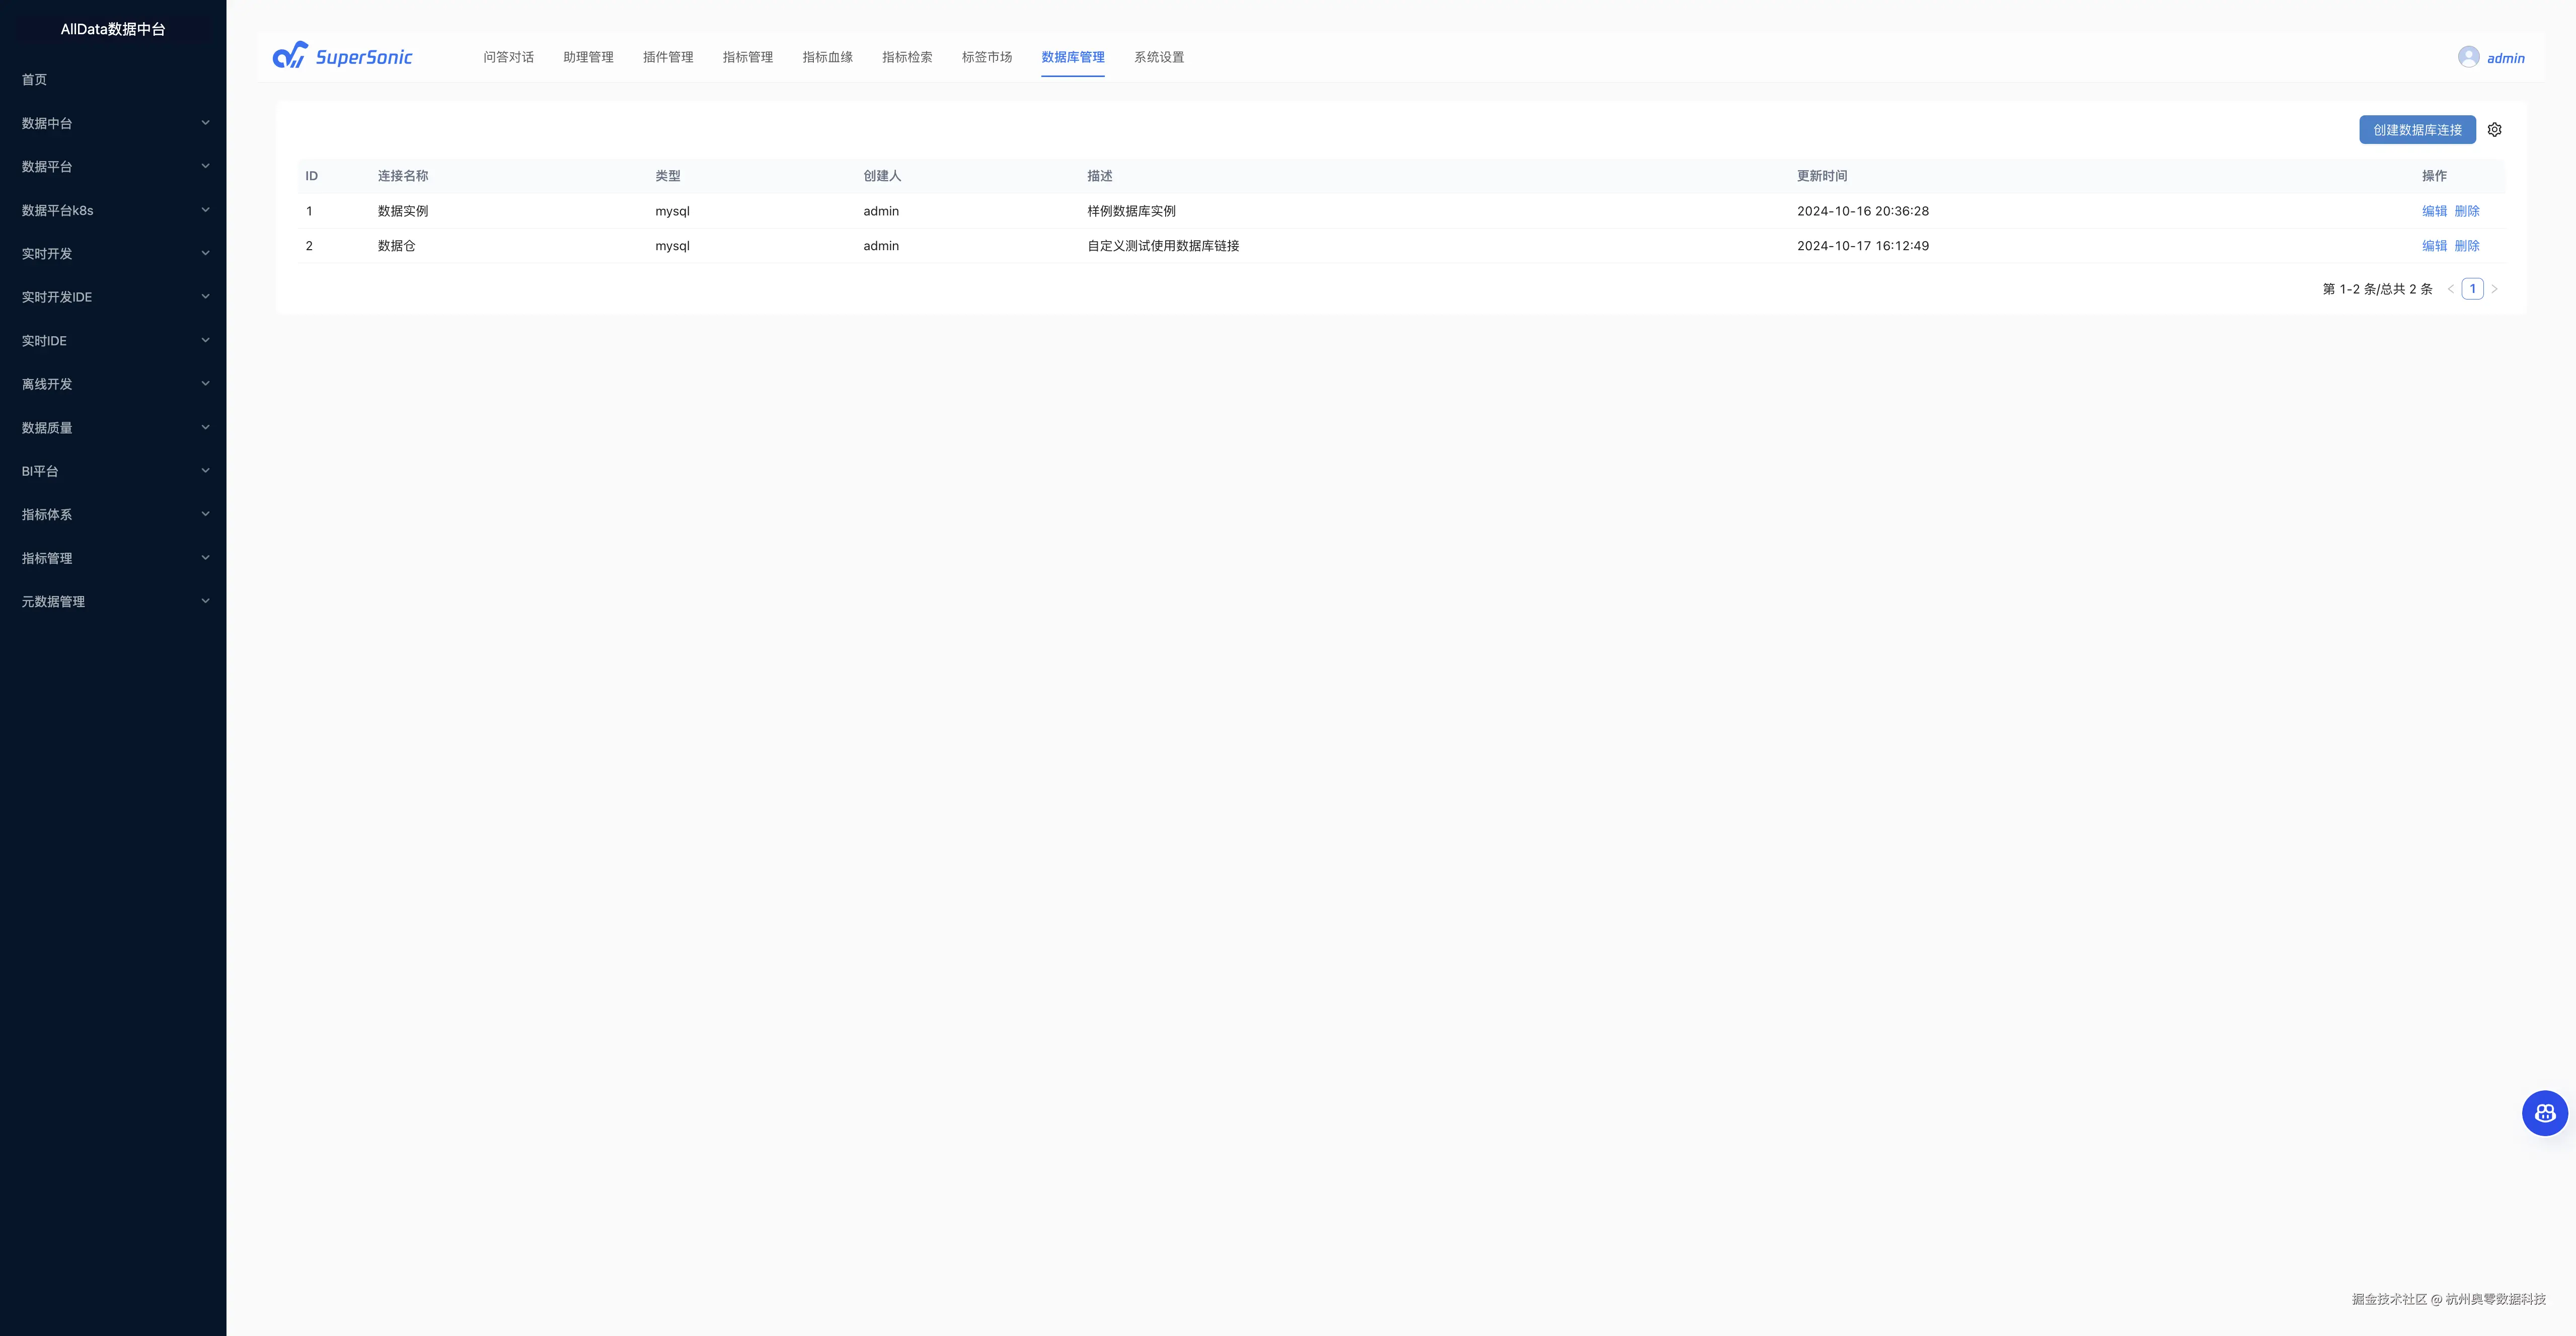Screen dimensions: 2576x1336
Task: Expand the 元数据管理 sidebar chevron
Action: [205, 601]
